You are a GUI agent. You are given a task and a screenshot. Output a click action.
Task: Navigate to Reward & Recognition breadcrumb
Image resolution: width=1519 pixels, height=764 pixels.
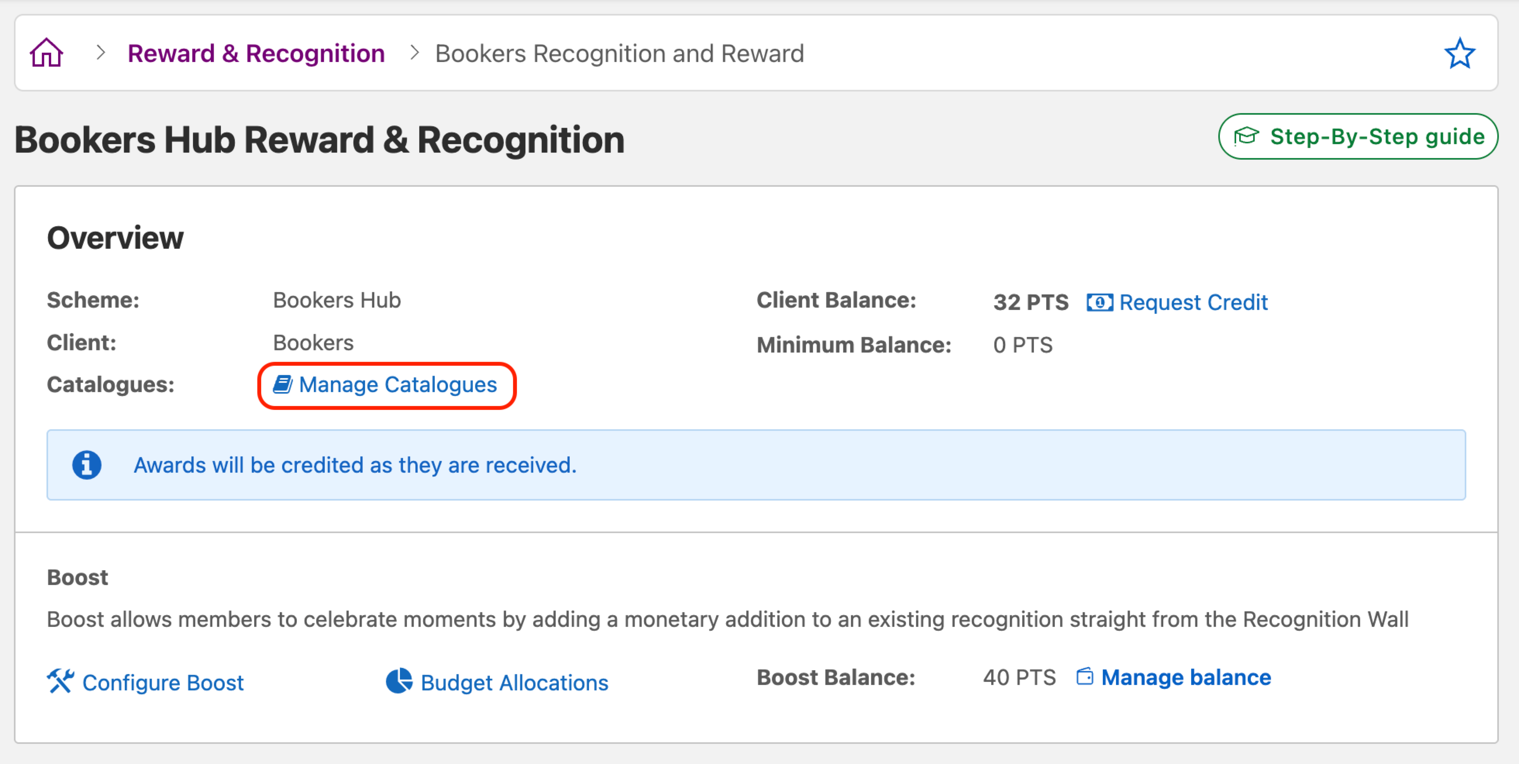pos(256,53)
